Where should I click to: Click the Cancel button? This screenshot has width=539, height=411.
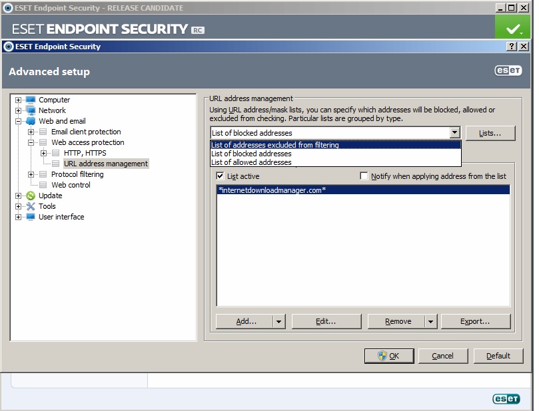[443, 356]
